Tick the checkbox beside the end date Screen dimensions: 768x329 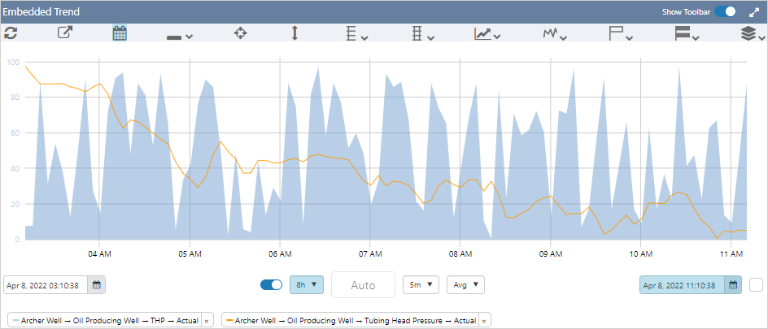[757, 284]
